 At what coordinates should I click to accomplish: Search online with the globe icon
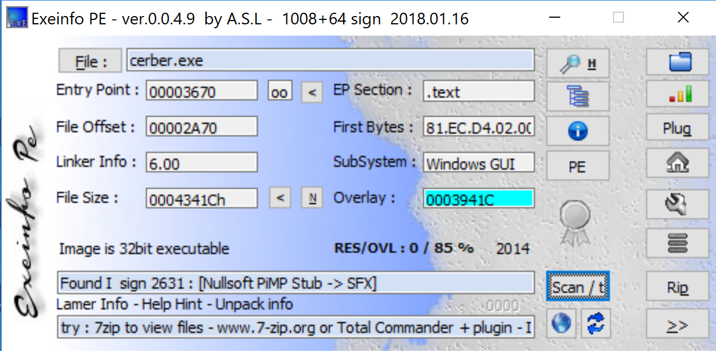561,323
